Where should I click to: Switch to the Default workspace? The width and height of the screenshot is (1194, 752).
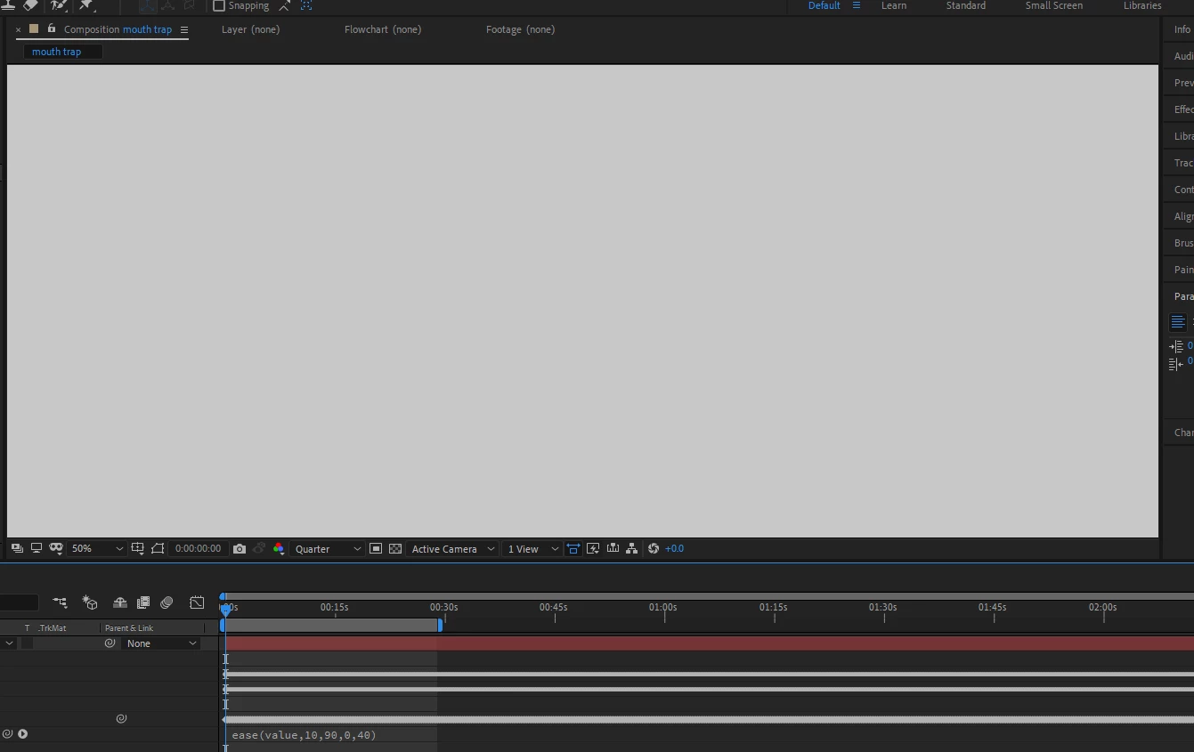coord(824,5)
